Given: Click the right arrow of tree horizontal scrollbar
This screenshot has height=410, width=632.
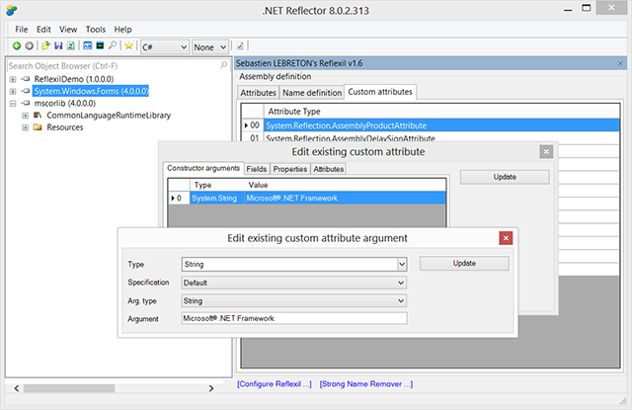Looking at the screenshot, I should tap(211, 388).
